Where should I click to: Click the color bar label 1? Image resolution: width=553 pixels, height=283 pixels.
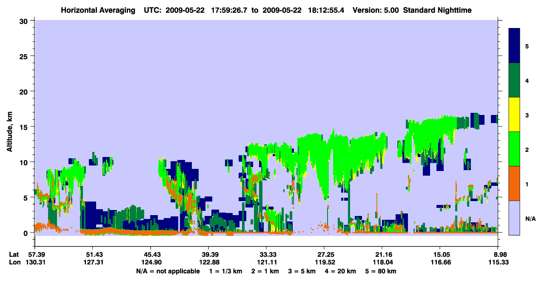pos(527,184)
